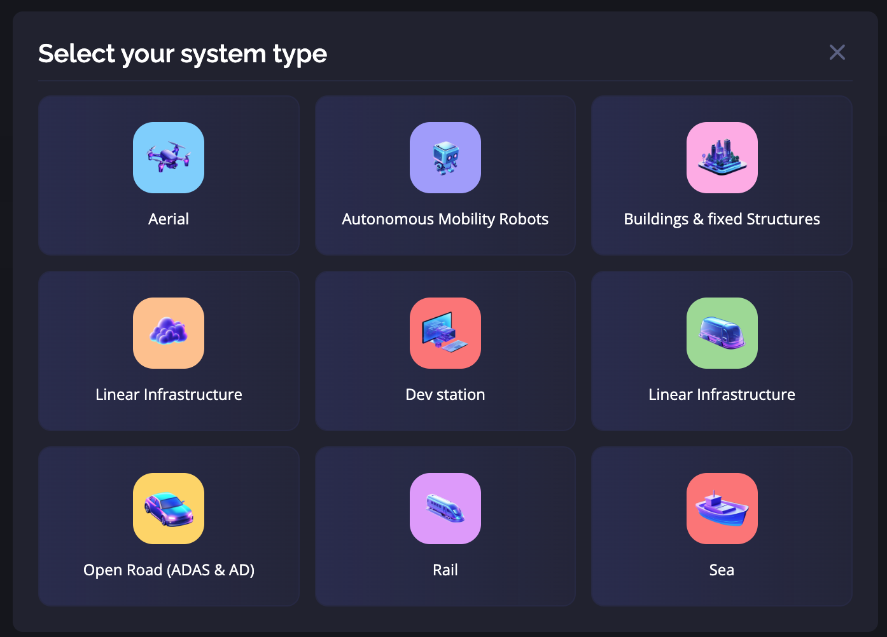The width and height of the screenshot is (887, 637).
Task: Choose the Open Road car icon
Action: tap(169, 509)
